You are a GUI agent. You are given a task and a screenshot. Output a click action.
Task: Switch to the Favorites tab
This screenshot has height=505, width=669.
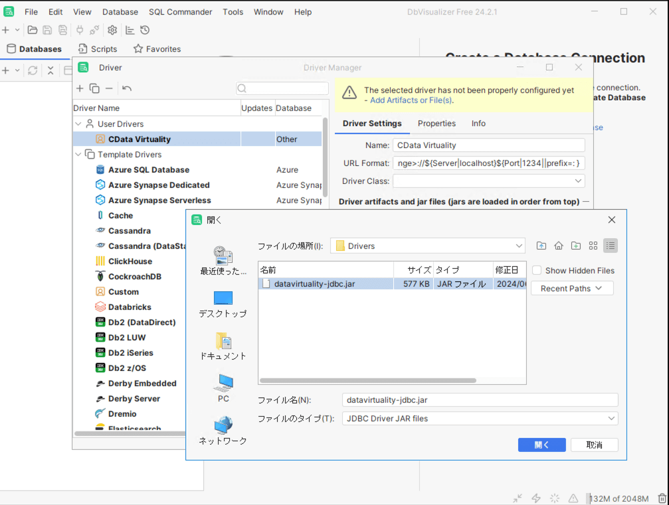[x=157, y=49]
